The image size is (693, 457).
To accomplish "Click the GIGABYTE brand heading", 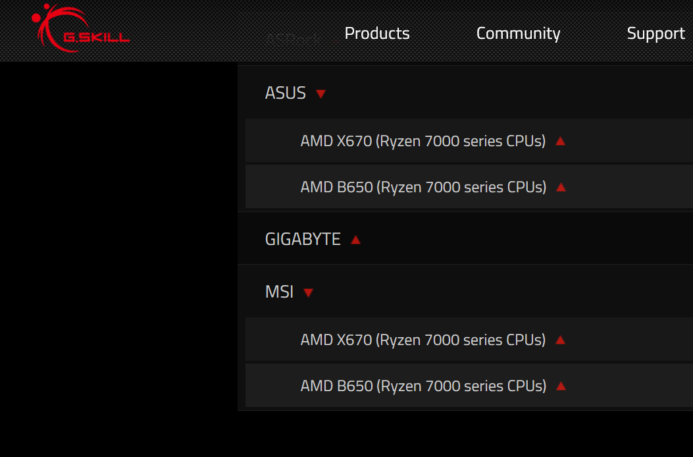I will pyautogui.click(x=303, y=239).
